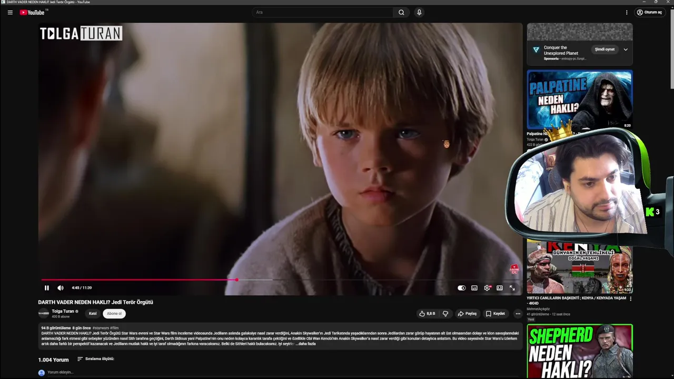The height and width of the screenshot is (379, 674).
Task: Enter full screen mode
Action: coord(512,288)
